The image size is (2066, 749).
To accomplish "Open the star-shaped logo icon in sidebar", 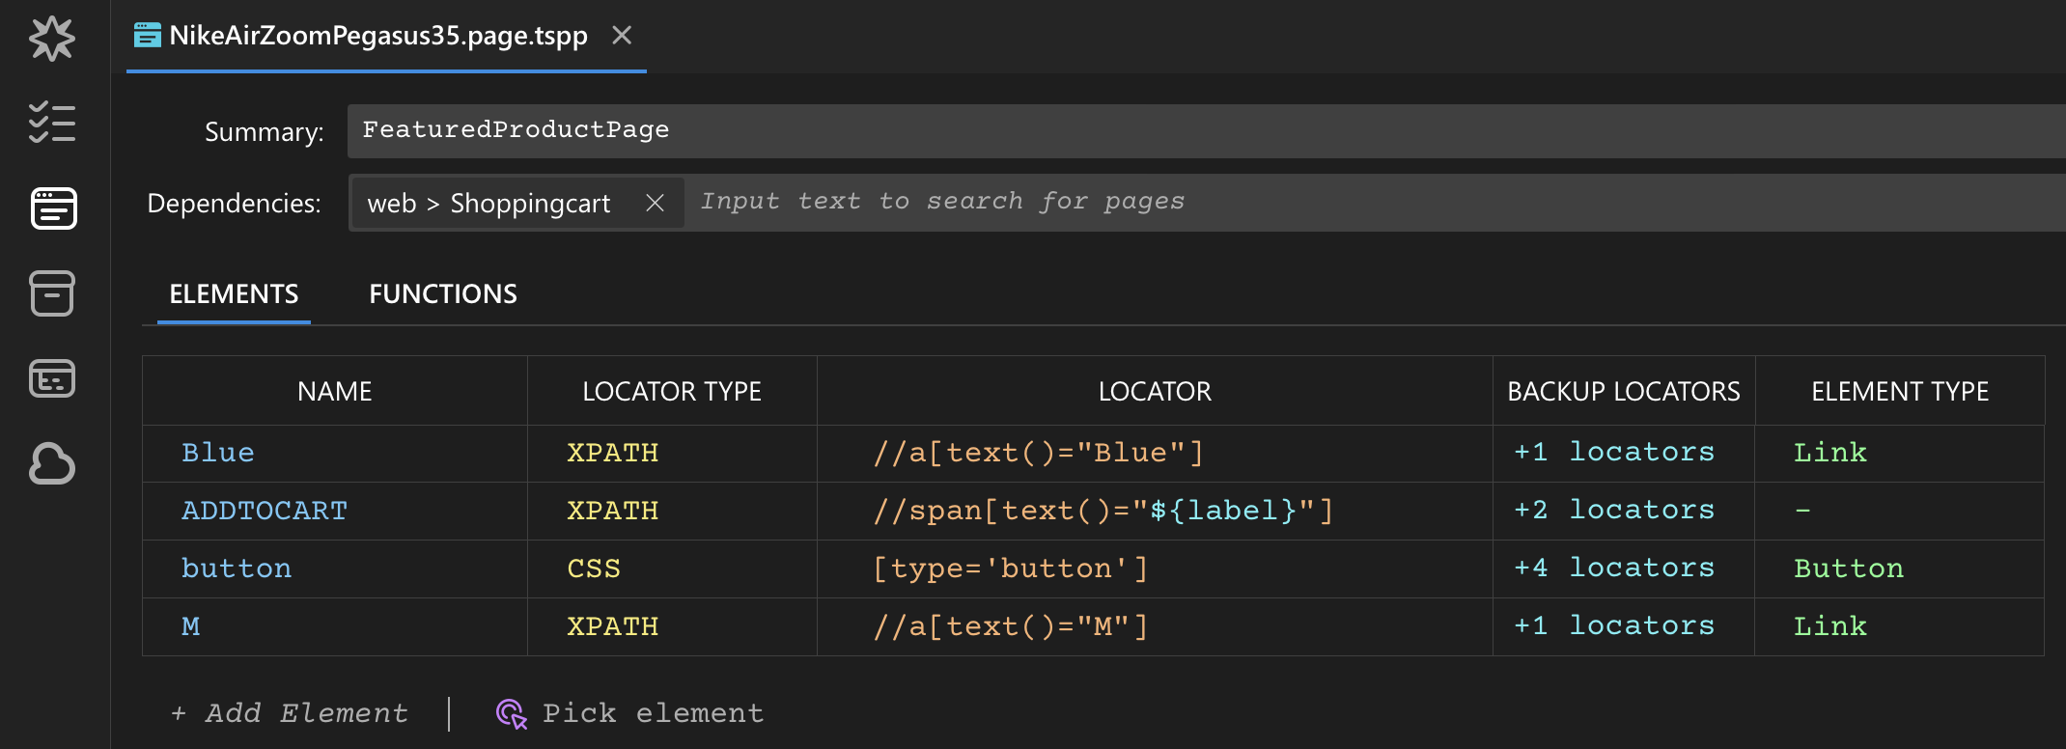I will click(52, 39).
